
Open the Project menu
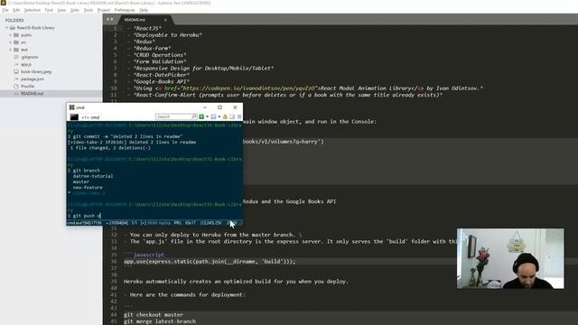104,10
